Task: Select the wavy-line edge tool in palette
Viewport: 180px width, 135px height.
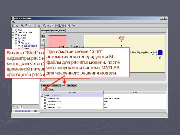Action: coord(43,44)
